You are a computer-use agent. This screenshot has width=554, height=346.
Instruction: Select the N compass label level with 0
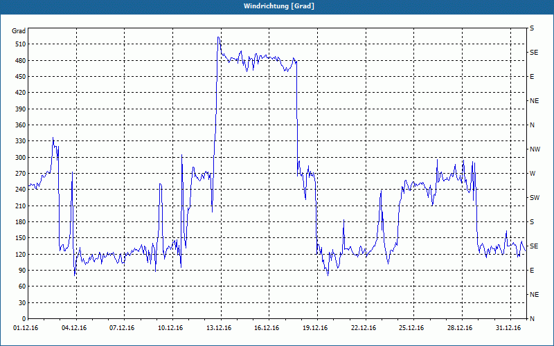532,319
